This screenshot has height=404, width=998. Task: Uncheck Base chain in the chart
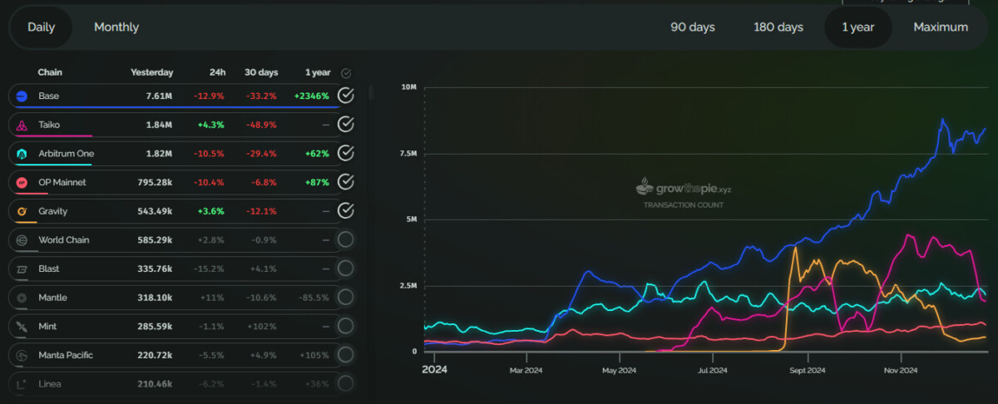click(x=346, y=96)
